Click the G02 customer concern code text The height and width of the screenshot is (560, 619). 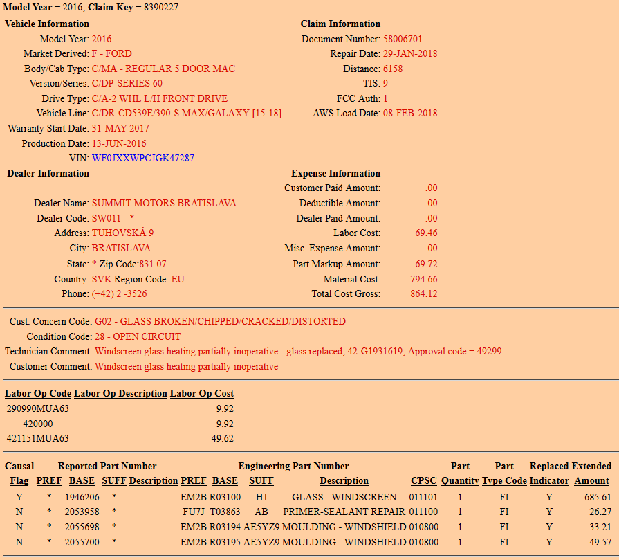[220, 321]
